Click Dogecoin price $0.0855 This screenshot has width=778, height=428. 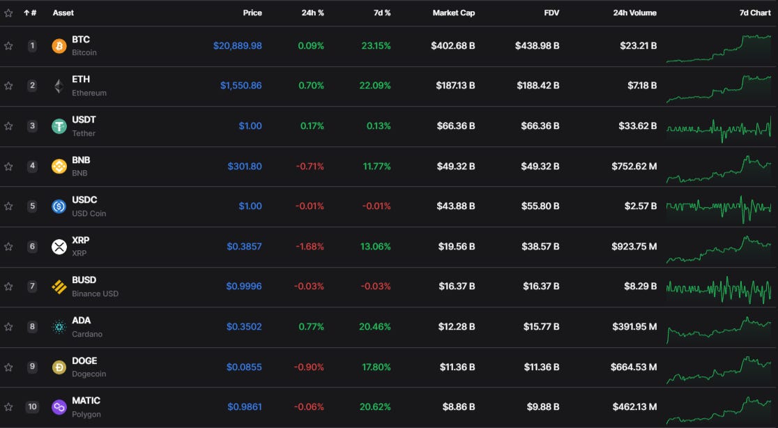(x=244, y=367)
